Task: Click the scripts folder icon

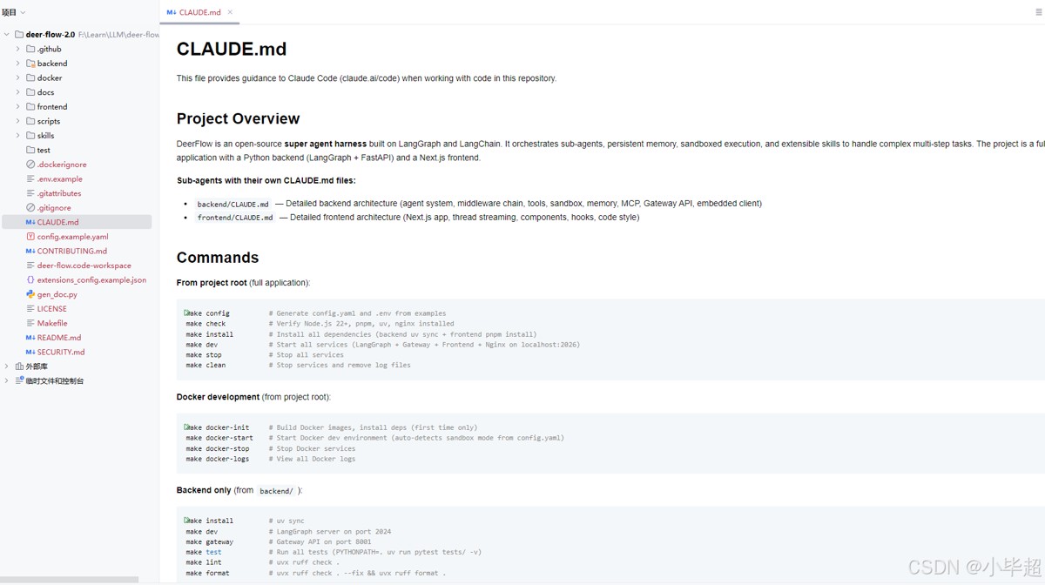Action: [x=30, y=121]
